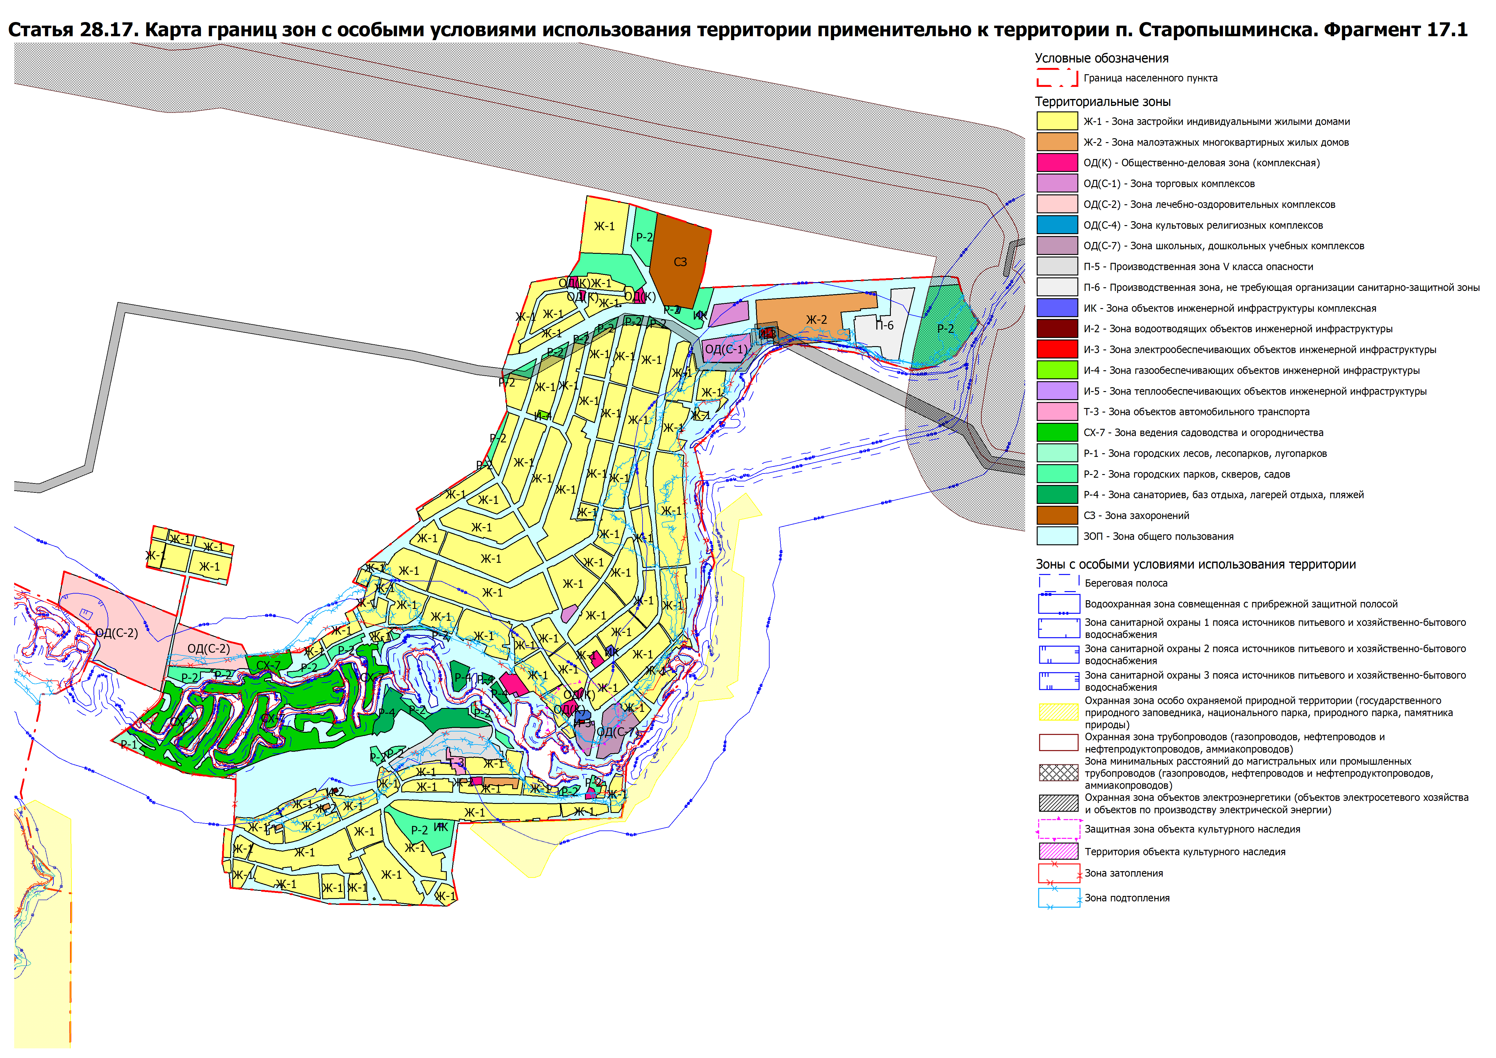1496x1058 pixels.
Task: Click the Ж-1 yellow legend swatch
Action: (x=1057, y=121)
